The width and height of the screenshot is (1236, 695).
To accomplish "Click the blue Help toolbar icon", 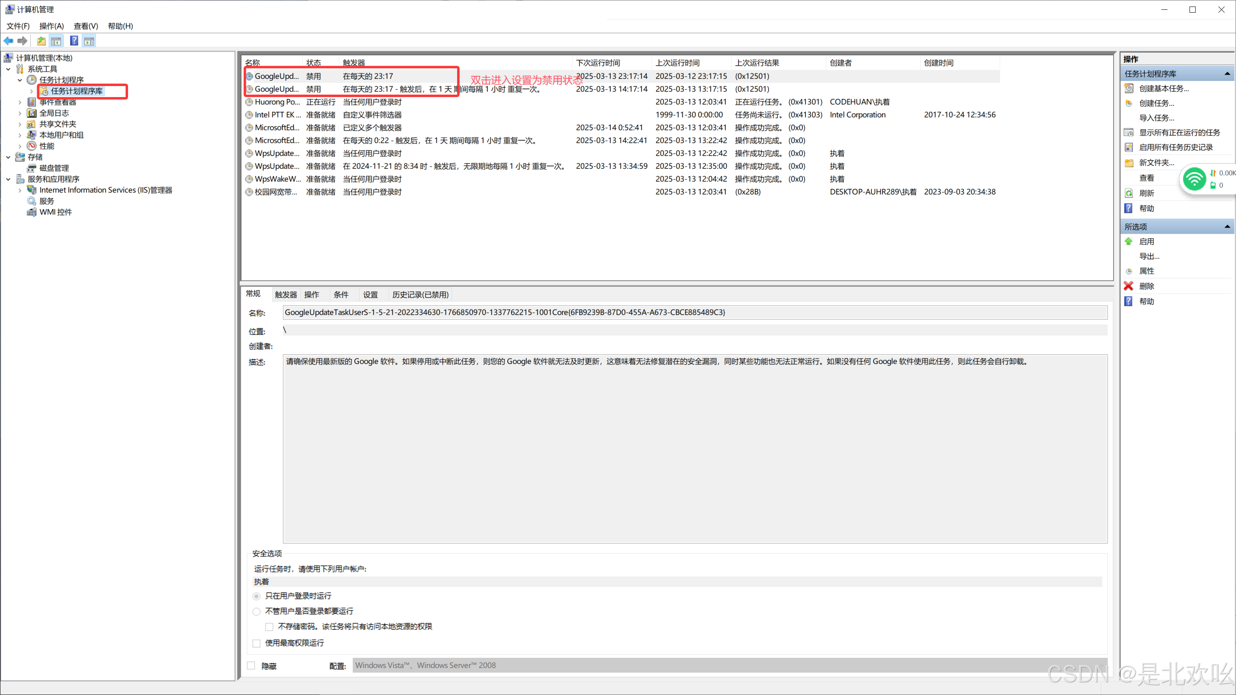I will 74,41.
